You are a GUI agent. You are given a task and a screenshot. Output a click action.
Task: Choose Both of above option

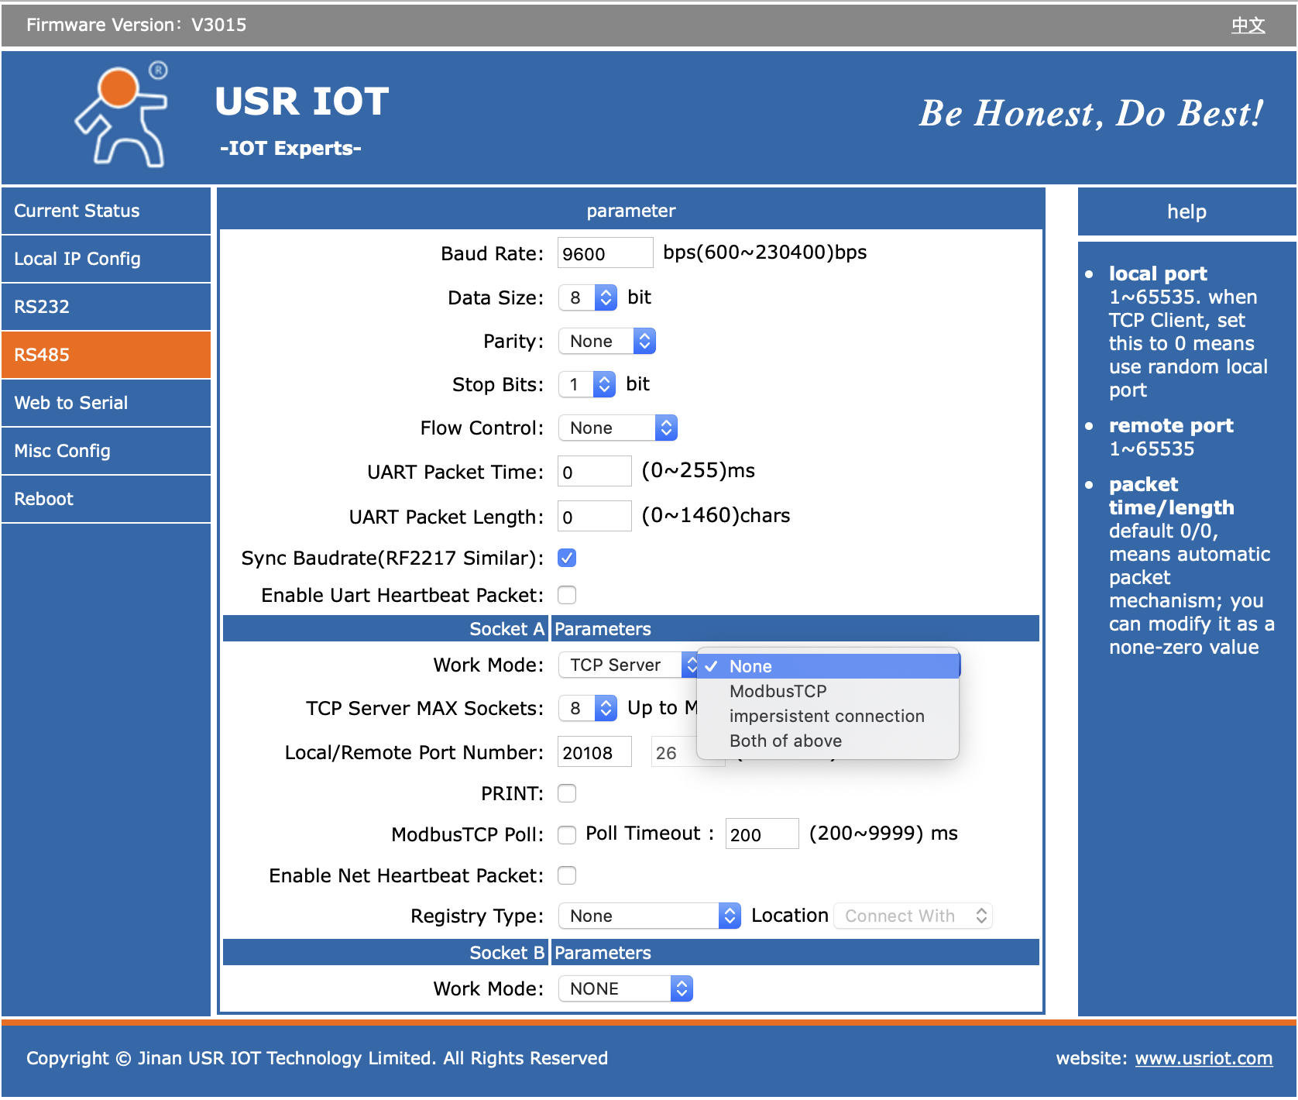click(828, 741)
